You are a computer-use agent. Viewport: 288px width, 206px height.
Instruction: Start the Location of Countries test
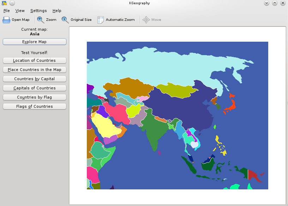click(34, 60)
